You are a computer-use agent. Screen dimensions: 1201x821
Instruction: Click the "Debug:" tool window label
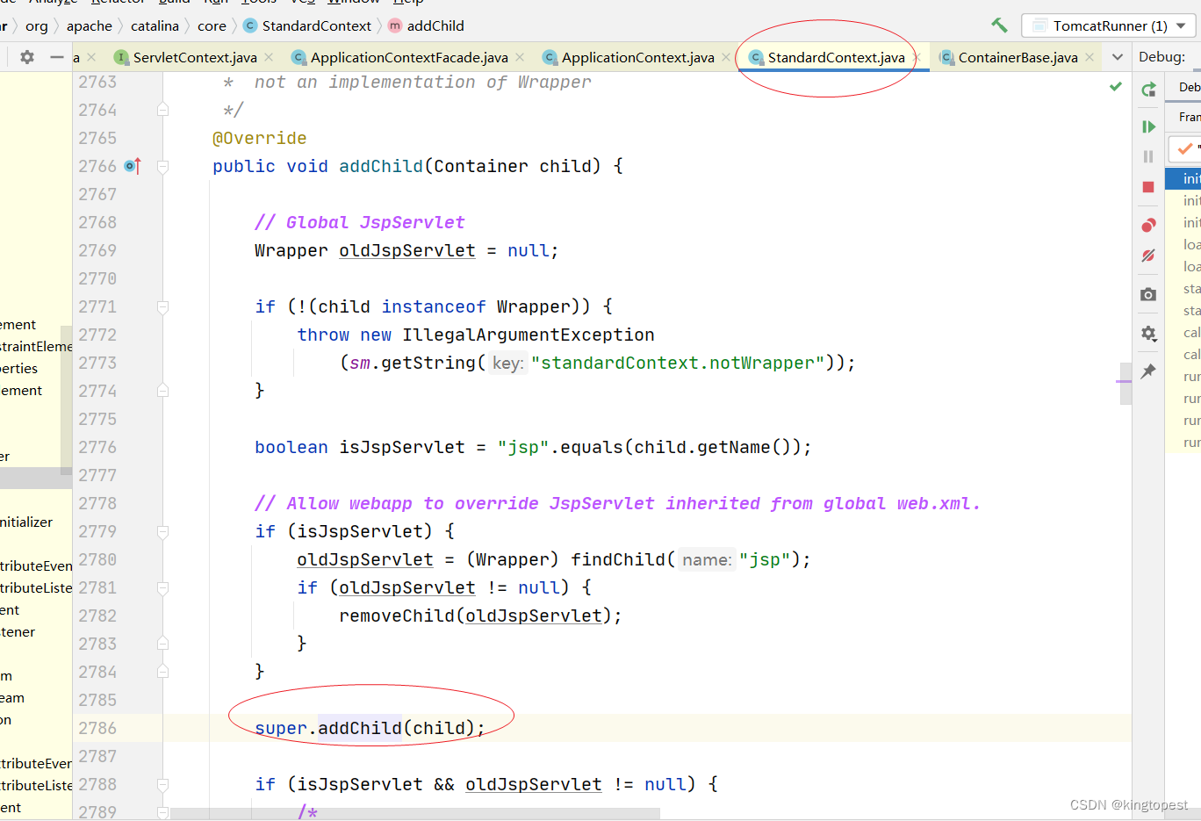[1161, 57]
